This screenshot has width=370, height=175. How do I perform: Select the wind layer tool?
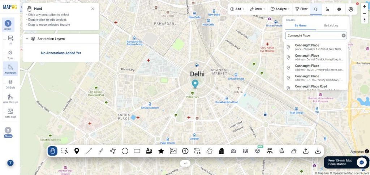pyautogui.click(x=281, y=151)
